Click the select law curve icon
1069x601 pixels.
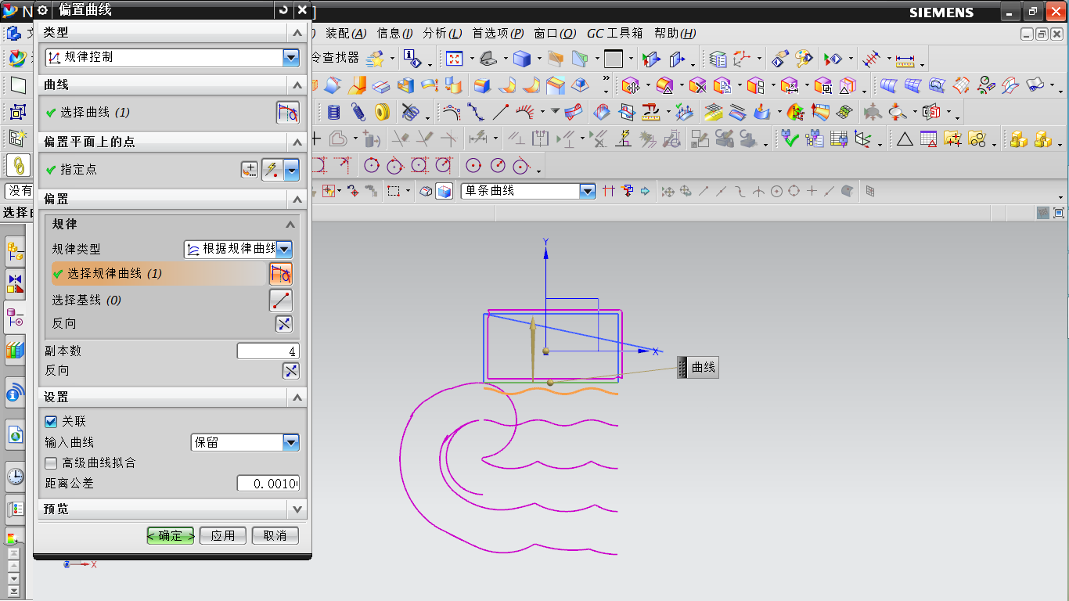coord(281,274)
